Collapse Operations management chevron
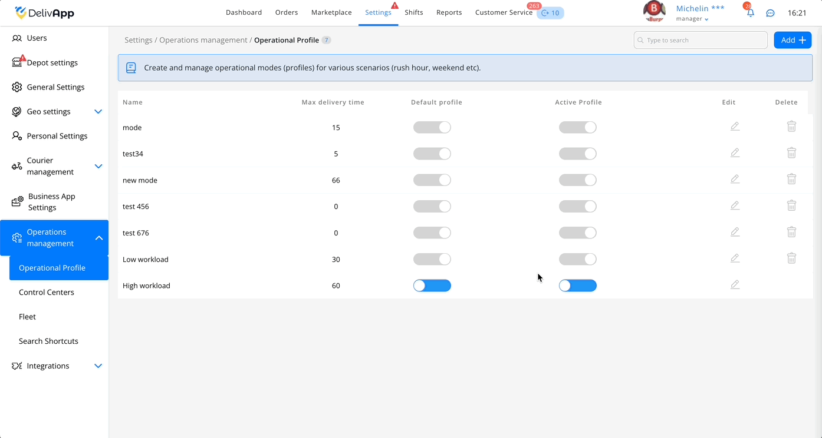 [x=99, y=238]
